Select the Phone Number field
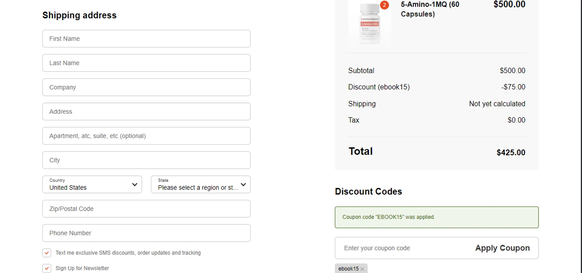Image resolution: width=582 pixels, height=273 pixels. tap(146, 233)
